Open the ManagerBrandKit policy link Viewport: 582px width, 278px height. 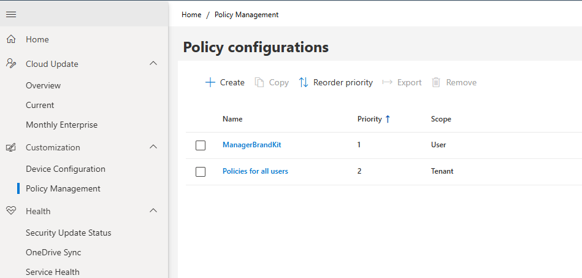[x=251, y=145]
